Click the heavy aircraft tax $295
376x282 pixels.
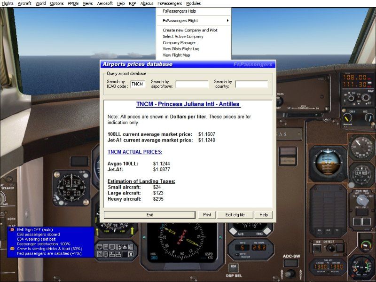pos(158,199)
